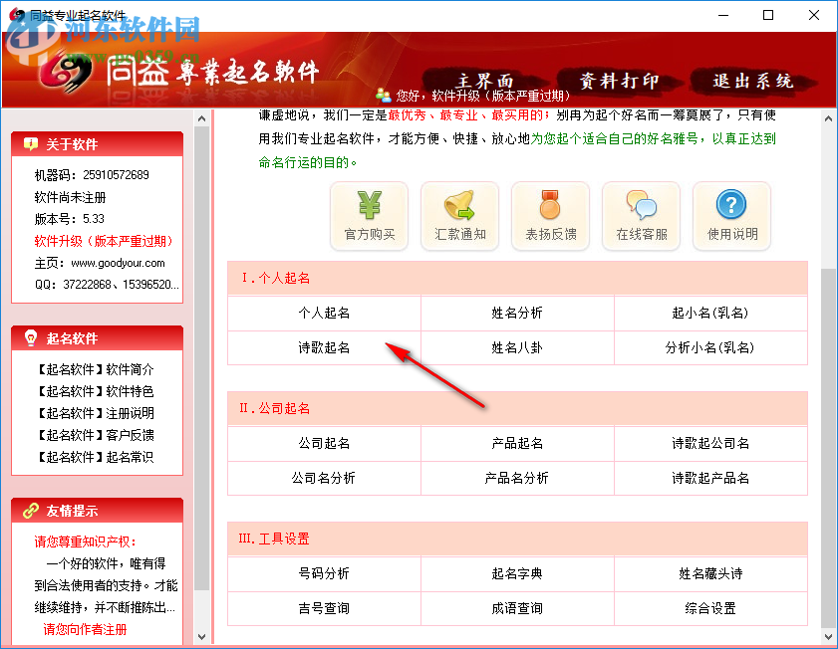The height and width of the screenshot is (649, 838).
Task: Open the 使用说明 help instructions icon
Action: coord(731,215)
